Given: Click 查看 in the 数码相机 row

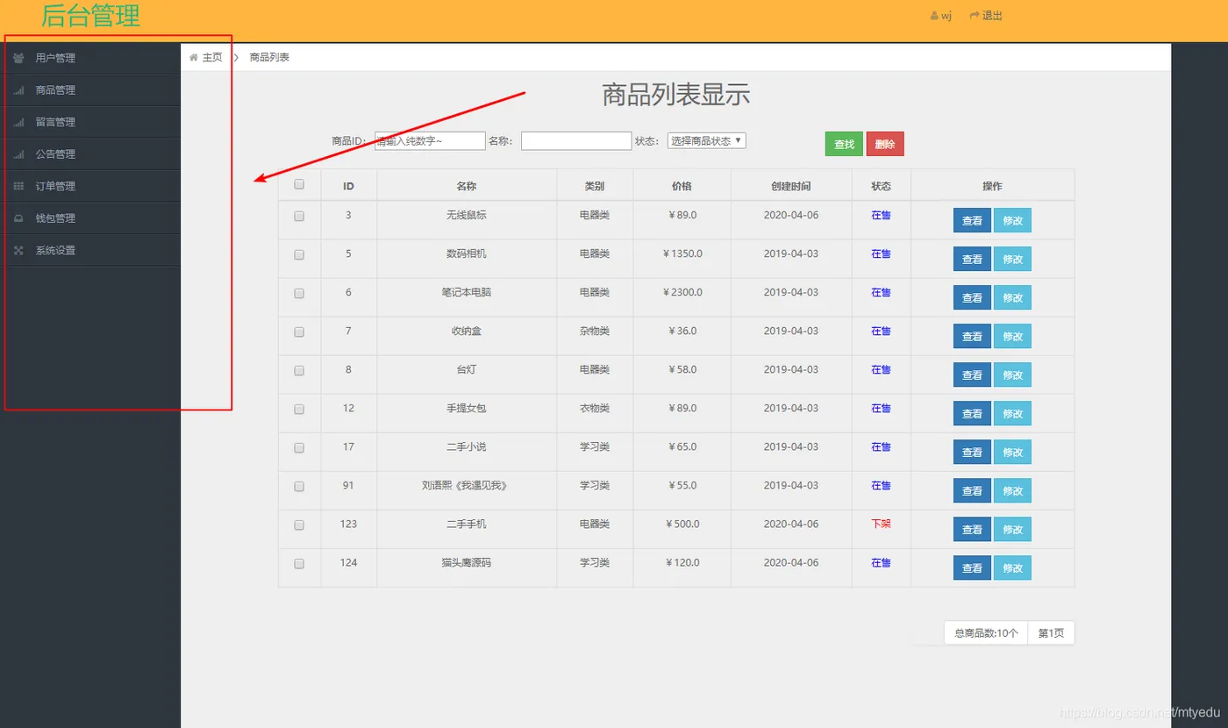Looking at the screenshot, I should point(972,259).
